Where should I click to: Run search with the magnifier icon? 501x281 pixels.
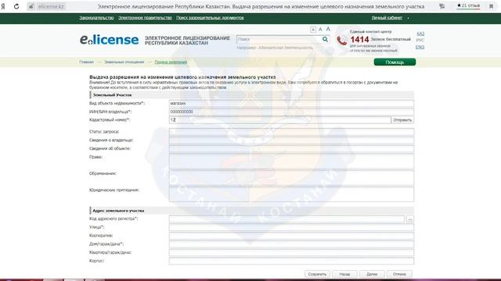(325, 39)
